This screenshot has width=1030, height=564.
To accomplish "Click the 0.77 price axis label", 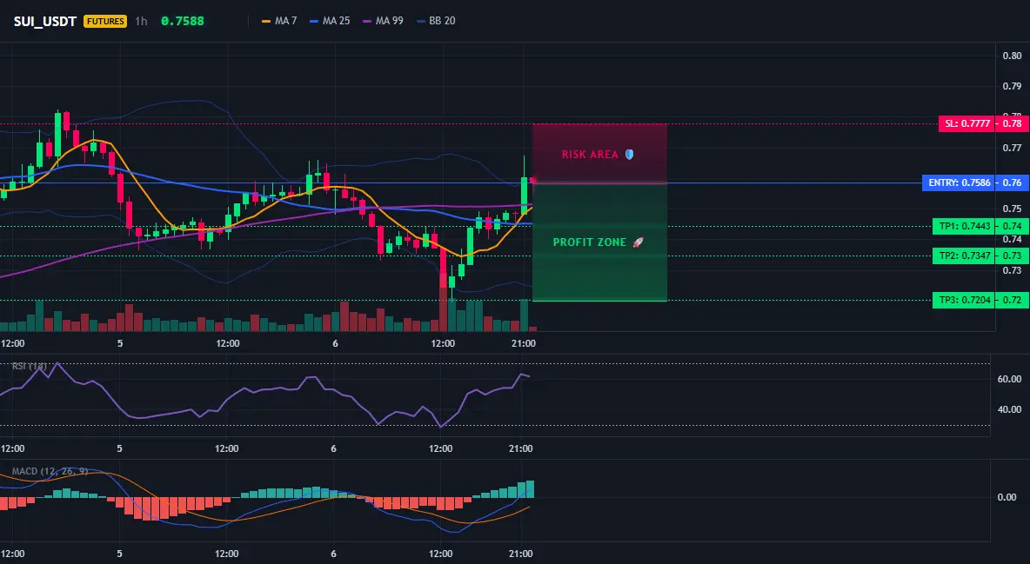I will (1013, 148).
